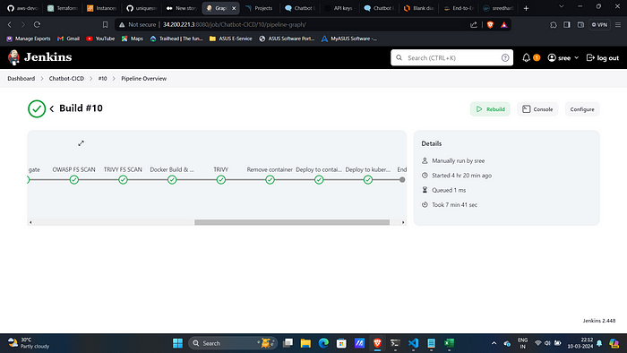Open a new browser tab with plus

tap(527, 8)
